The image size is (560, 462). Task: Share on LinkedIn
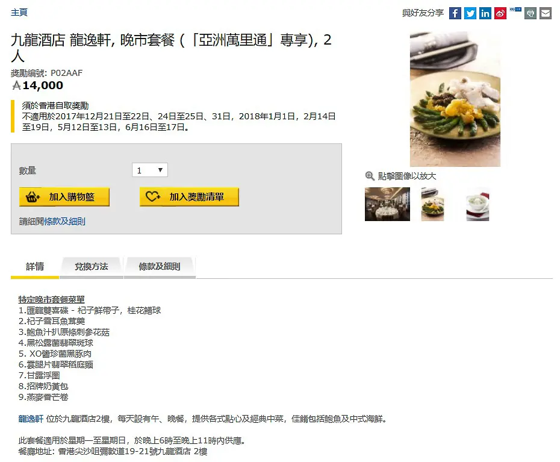(x=485, y=14)
